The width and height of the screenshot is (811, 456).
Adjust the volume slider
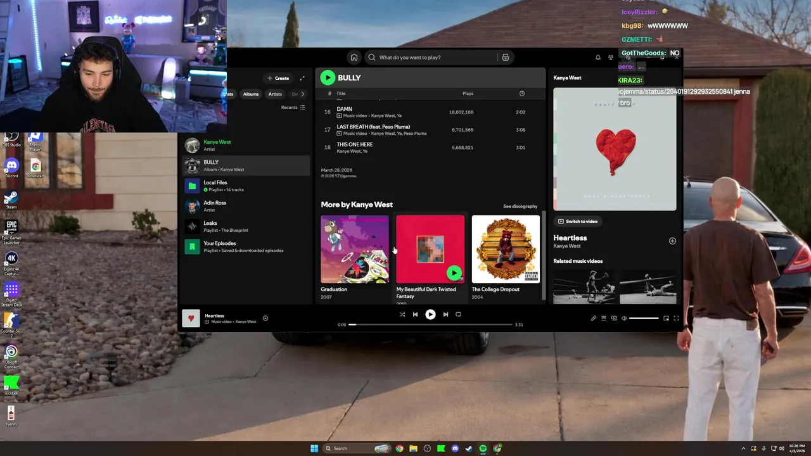point(644,319)
